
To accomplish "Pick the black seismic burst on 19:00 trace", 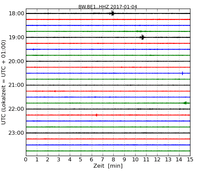I will point(142,37).
